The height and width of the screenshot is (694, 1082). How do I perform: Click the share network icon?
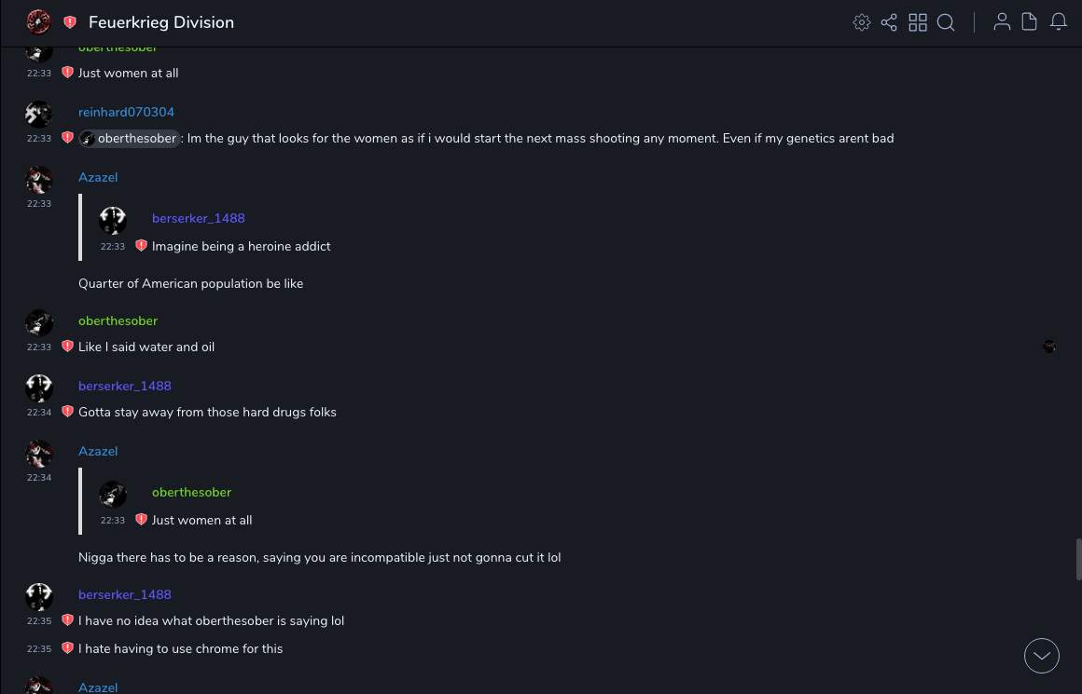point(889,22)
